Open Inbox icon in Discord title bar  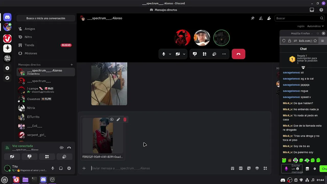coord(312,10)
